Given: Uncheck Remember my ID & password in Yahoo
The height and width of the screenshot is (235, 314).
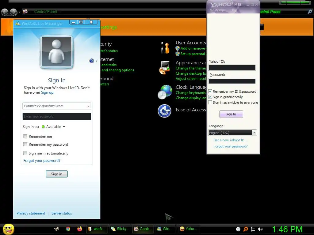Looking at the screenshot, I should tap(210, 91).
